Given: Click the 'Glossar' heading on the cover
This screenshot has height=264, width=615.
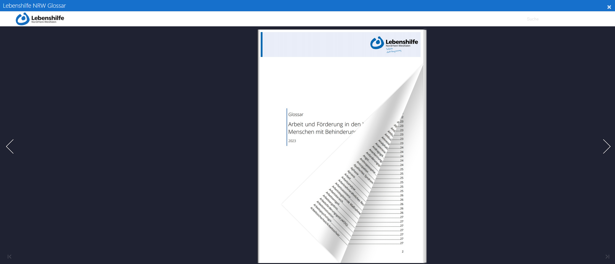Looking at the screenshot, I should 296,115.
